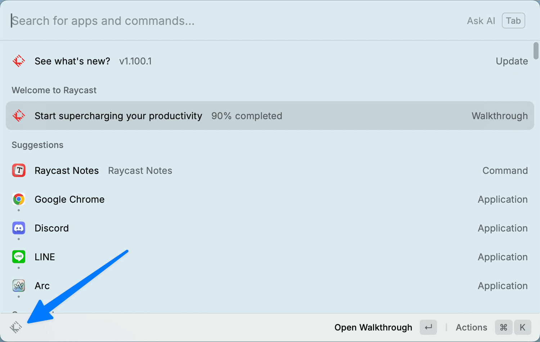The image size is (540, 342).
Task: Click the Raycast icon beside See what's new
Action: point(19,61)
